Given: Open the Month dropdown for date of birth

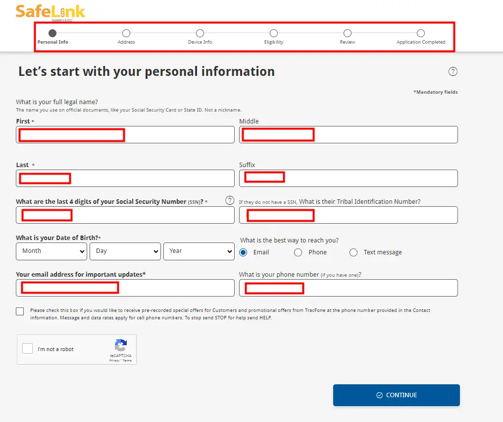Looking at the screenshot, I should pos(51,251).
